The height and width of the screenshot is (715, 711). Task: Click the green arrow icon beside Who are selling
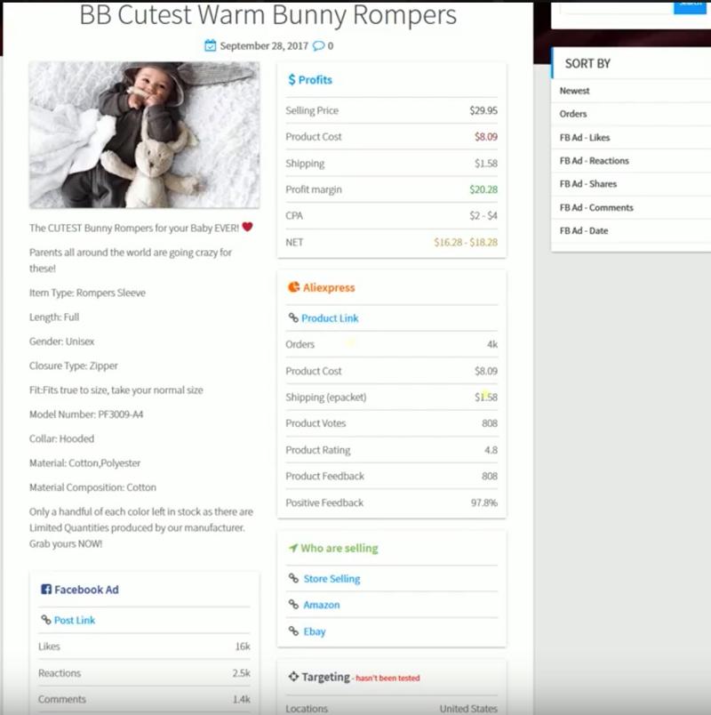293,548
